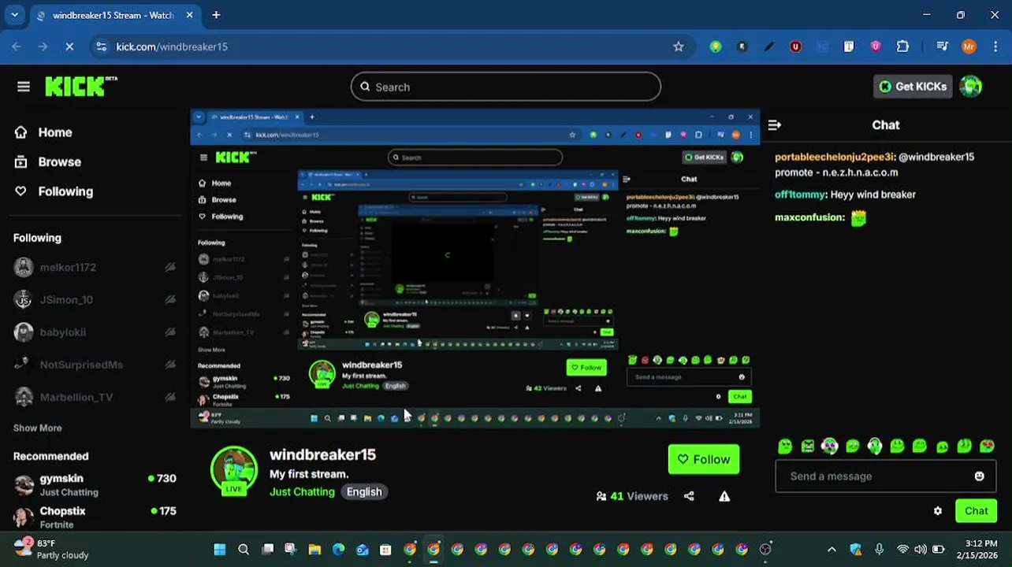Open Microsoft Edge from taskbar
This screenshot has height=567, width=1012.
click(338, 550)
